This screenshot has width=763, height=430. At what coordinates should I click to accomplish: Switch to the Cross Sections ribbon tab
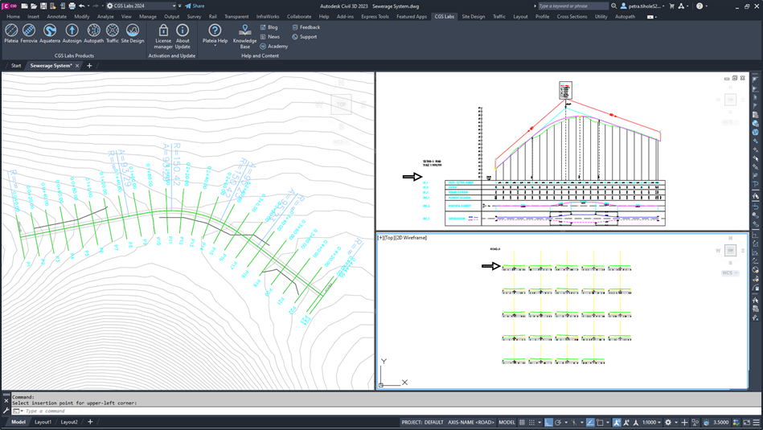tap(572, 16)
